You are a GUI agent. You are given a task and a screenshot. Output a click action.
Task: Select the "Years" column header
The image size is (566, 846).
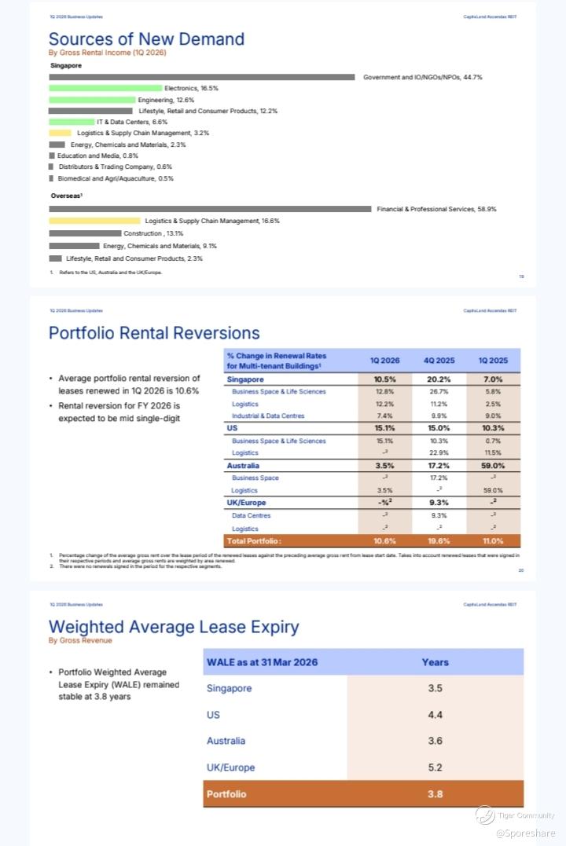point(436,662)
